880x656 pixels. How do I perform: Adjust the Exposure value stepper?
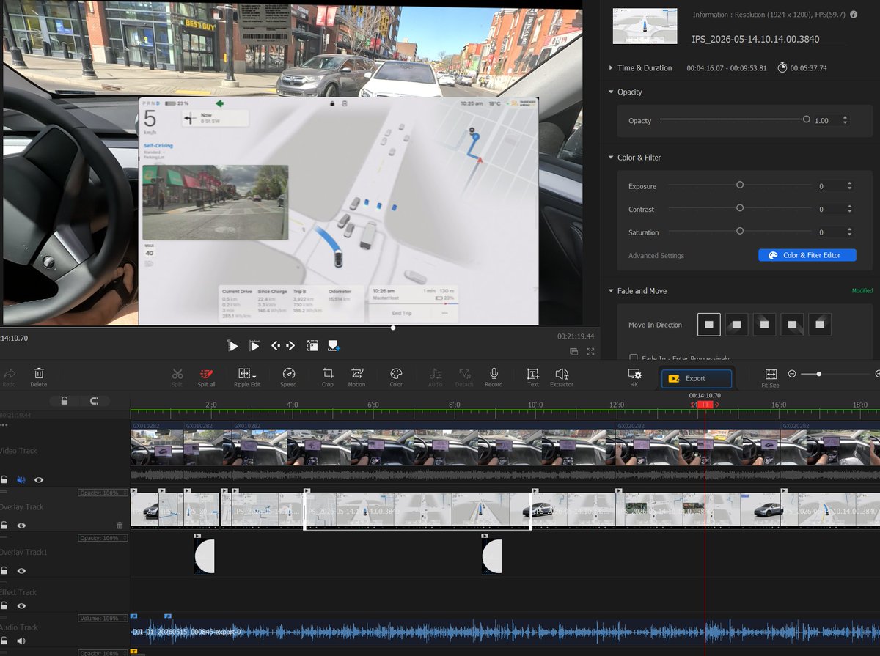coord(849,186)
